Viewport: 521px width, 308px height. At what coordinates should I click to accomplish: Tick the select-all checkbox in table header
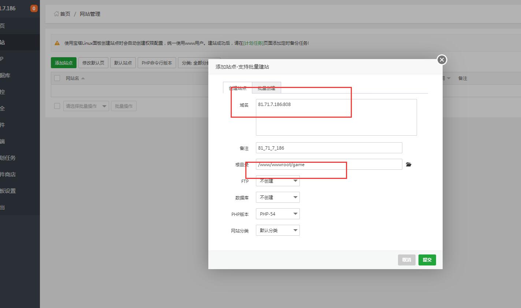57,78
